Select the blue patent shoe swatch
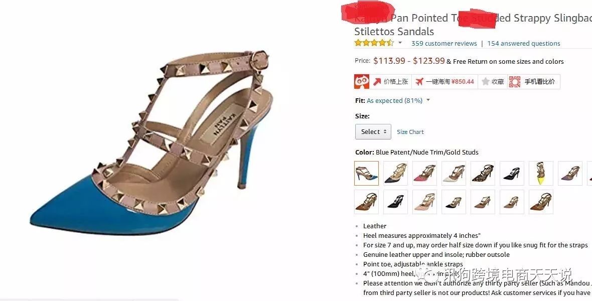The width and height of the screenshot is (592, 301). 366,173
